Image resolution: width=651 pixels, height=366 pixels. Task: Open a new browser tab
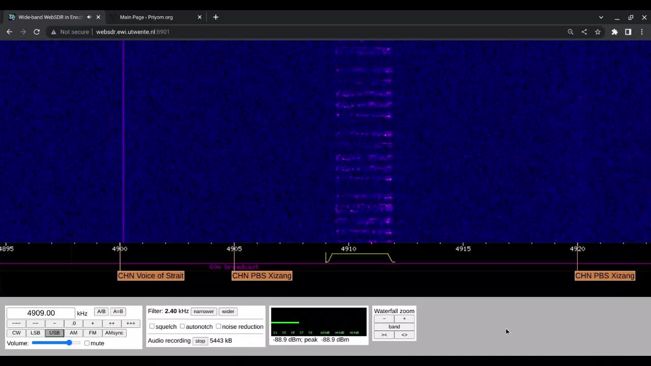point(216,17)
